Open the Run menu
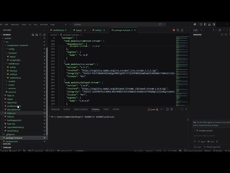 pyautogui.click(x=36, y=25)
